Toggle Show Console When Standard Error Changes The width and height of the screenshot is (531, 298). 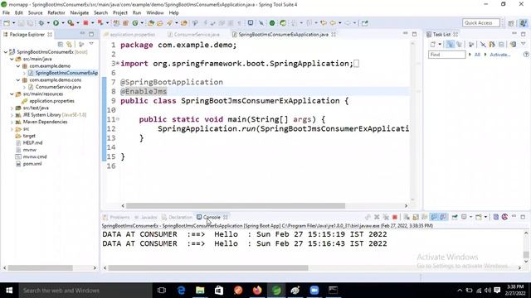(x=443, y=217)
